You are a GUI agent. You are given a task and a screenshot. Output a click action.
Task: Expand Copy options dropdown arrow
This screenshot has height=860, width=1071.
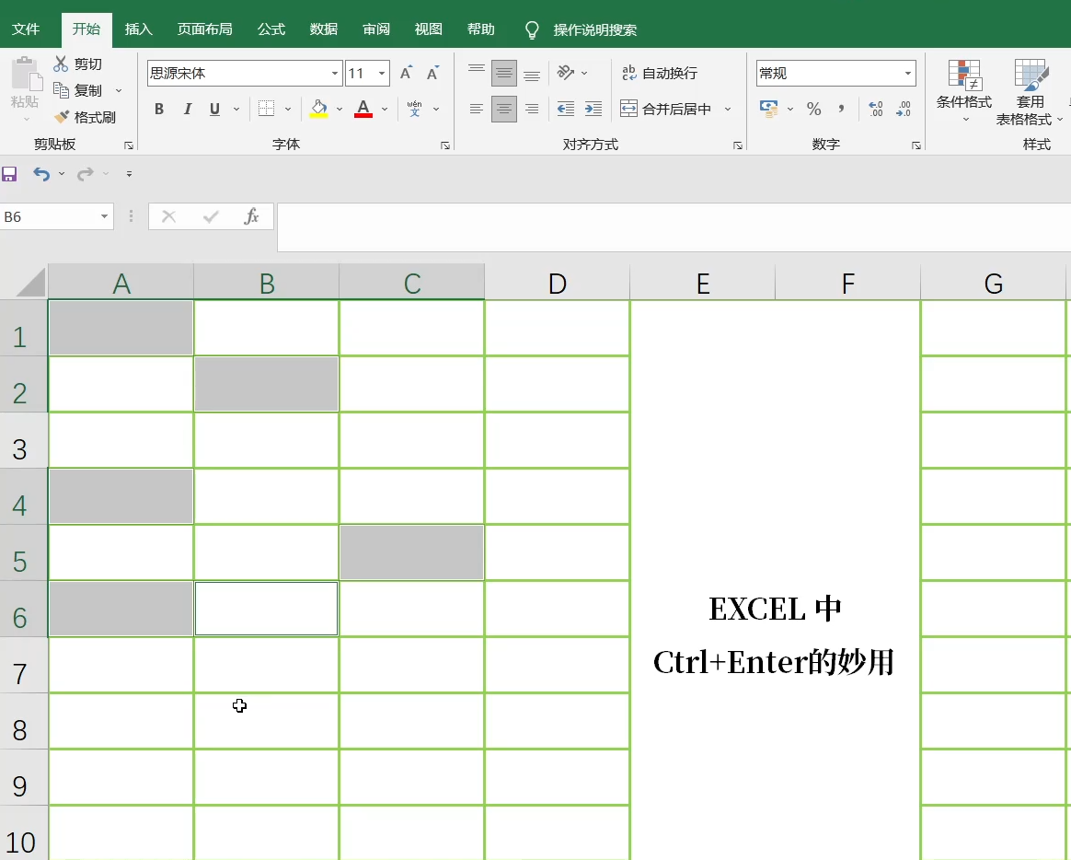[x=119, y=90]
